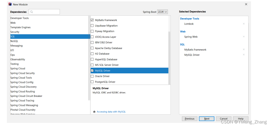Check the MS SQL Server Driver box
The width and height of the screenshot is (271, 127).
92,65
